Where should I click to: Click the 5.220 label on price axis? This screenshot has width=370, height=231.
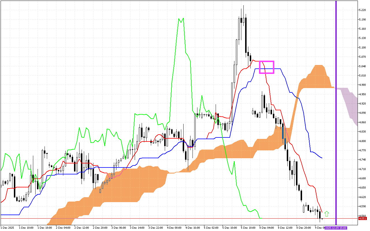click(x=362, y=10)
